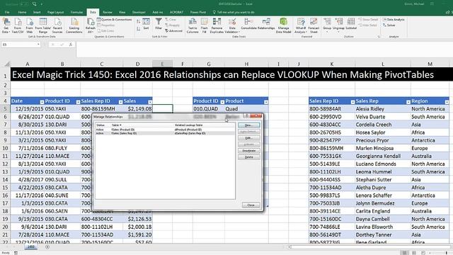Viewport: 453px width, 255px height.
Task: Switch to the Formulas tab
Action: [76, 12]
